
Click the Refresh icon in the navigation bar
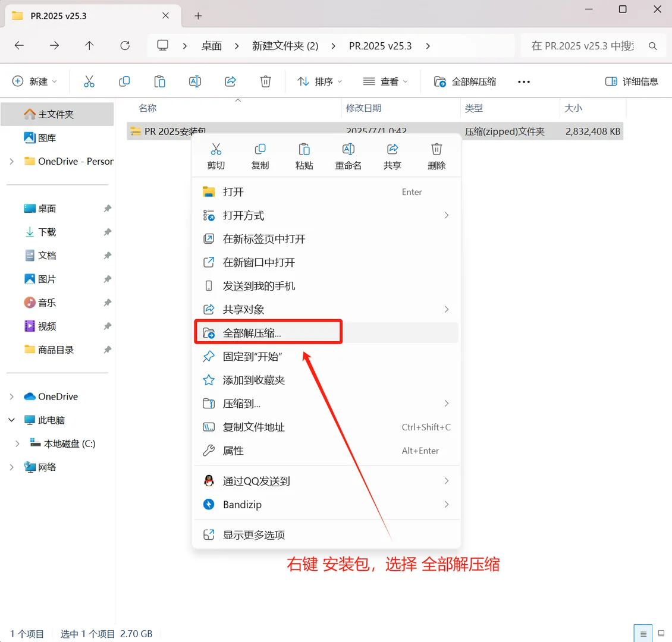click(124, 45)
